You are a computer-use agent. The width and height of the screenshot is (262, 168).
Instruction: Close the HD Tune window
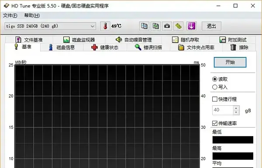point(253,6)
